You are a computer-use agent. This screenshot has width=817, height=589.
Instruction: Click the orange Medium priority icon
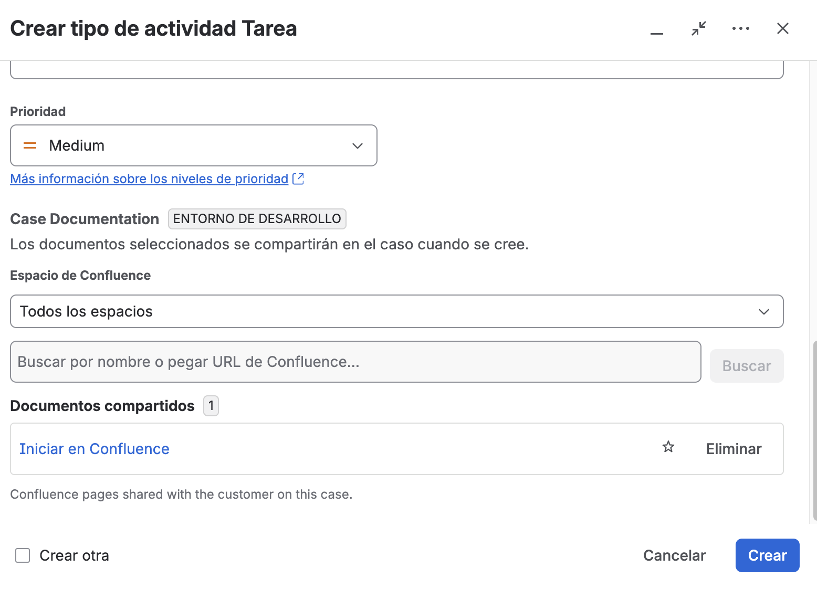coord(30,145)
